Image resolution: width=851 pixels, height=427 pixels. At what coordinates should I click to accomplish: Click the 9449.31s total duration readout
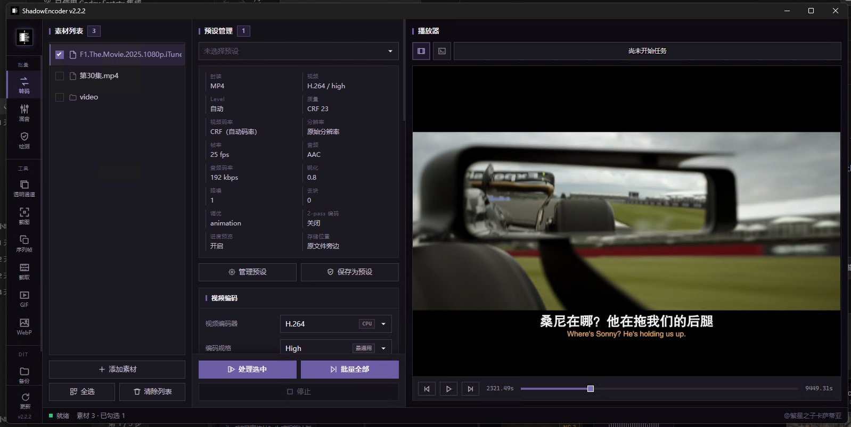click(x=819, y=389)
